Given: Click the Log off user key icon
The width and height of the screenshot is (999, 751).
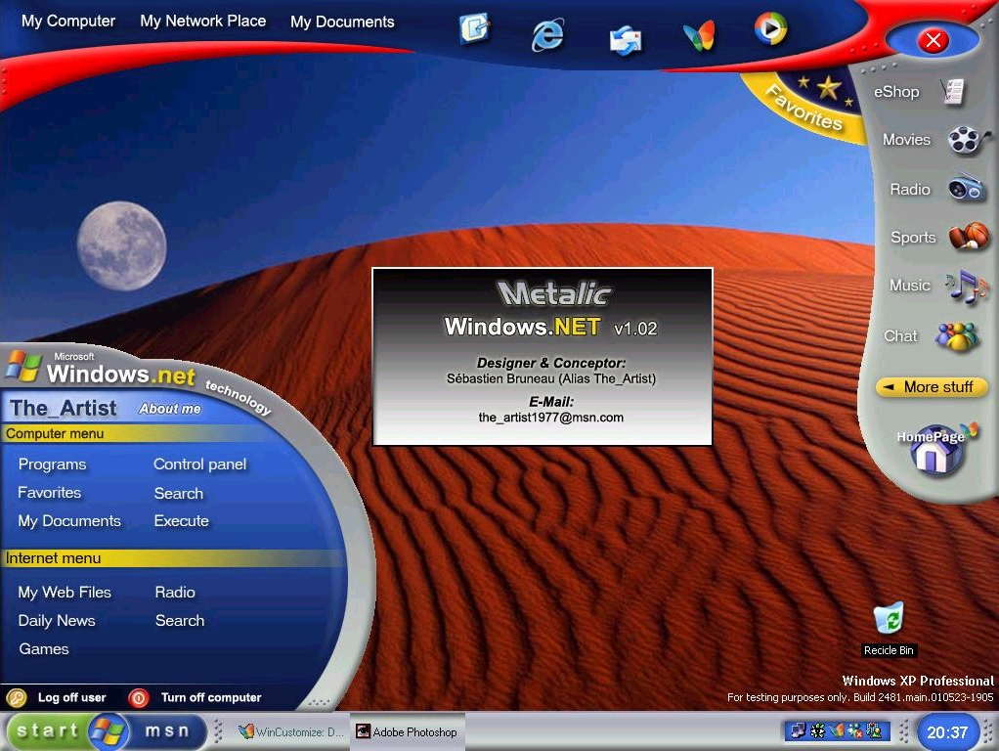Looking at the screenshot, I should [17, 698].
